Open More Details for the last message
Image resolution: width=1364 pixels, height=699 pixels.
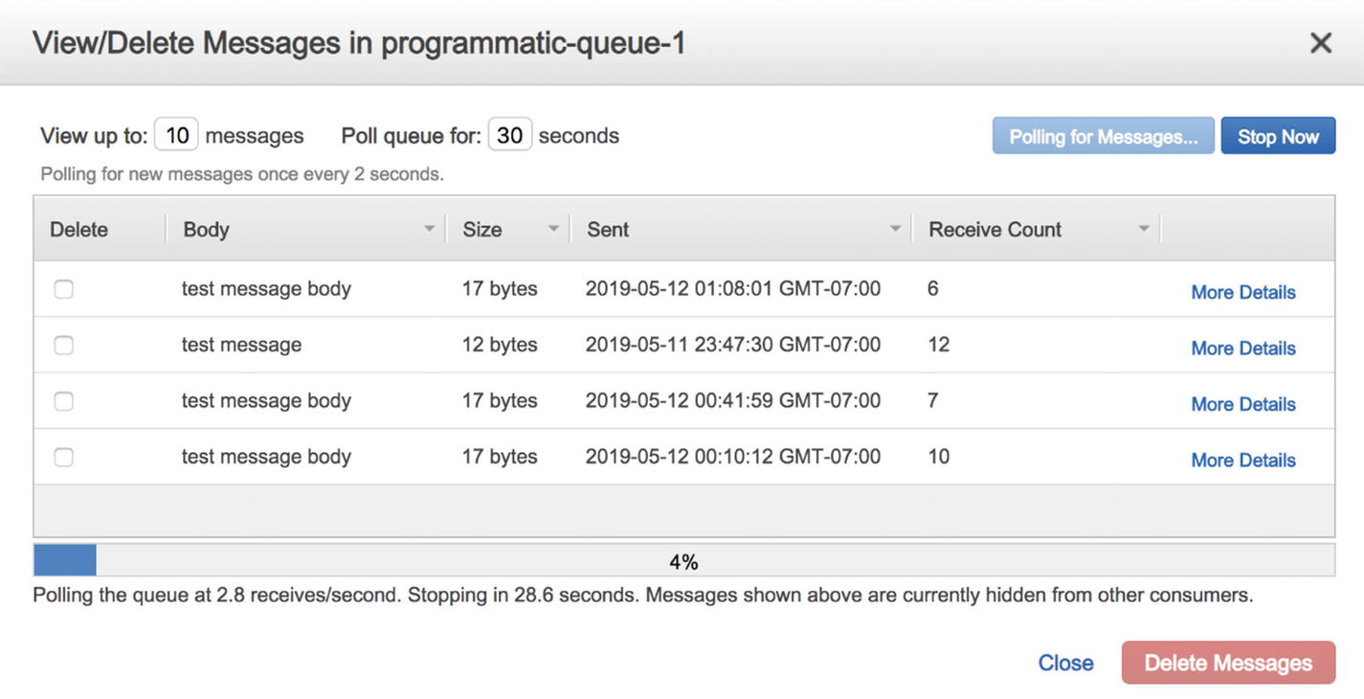click(1242, 459)
